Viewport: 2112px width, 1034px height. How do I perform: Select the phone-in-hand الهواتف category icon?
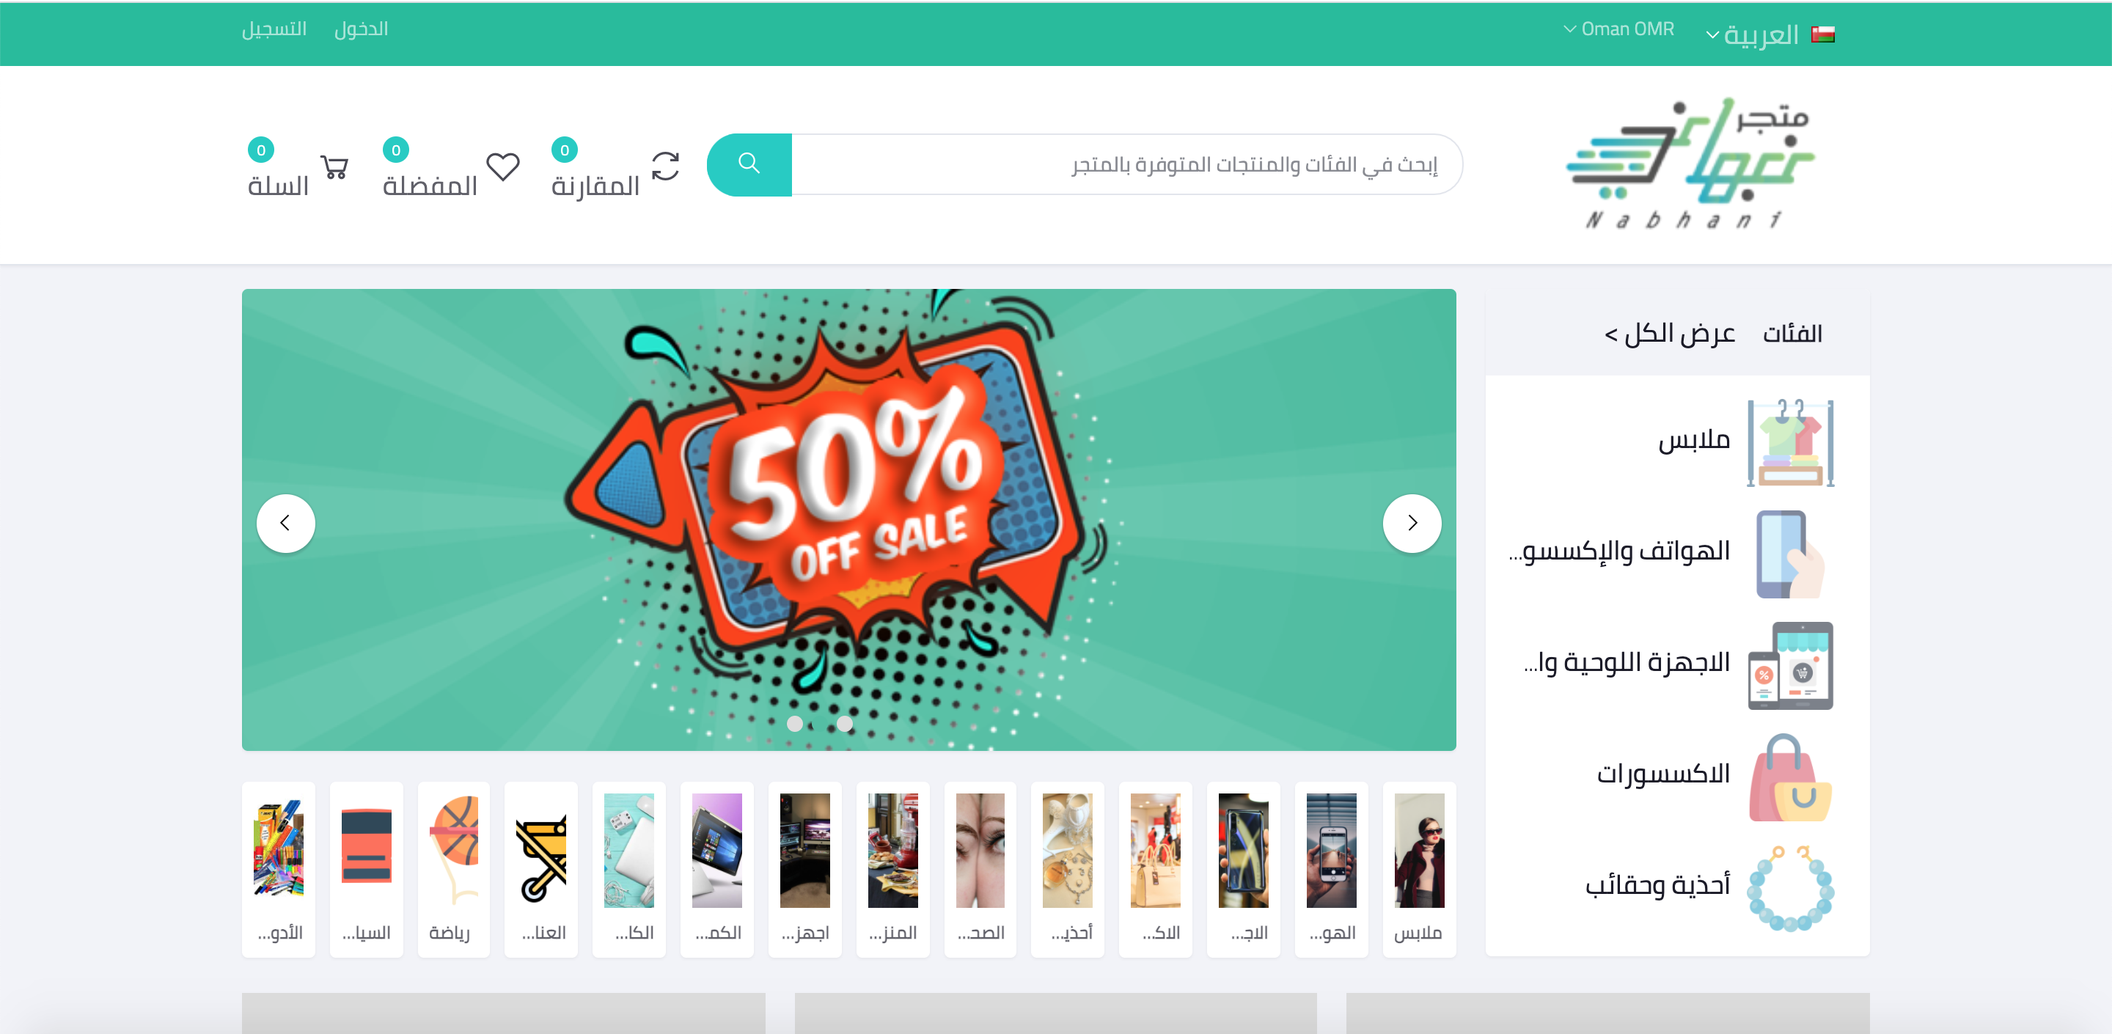pyautogui.click(x=1790, y=554)
